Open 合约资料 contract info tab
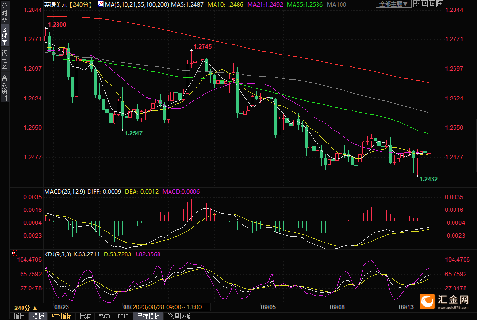 coord(4,88)
